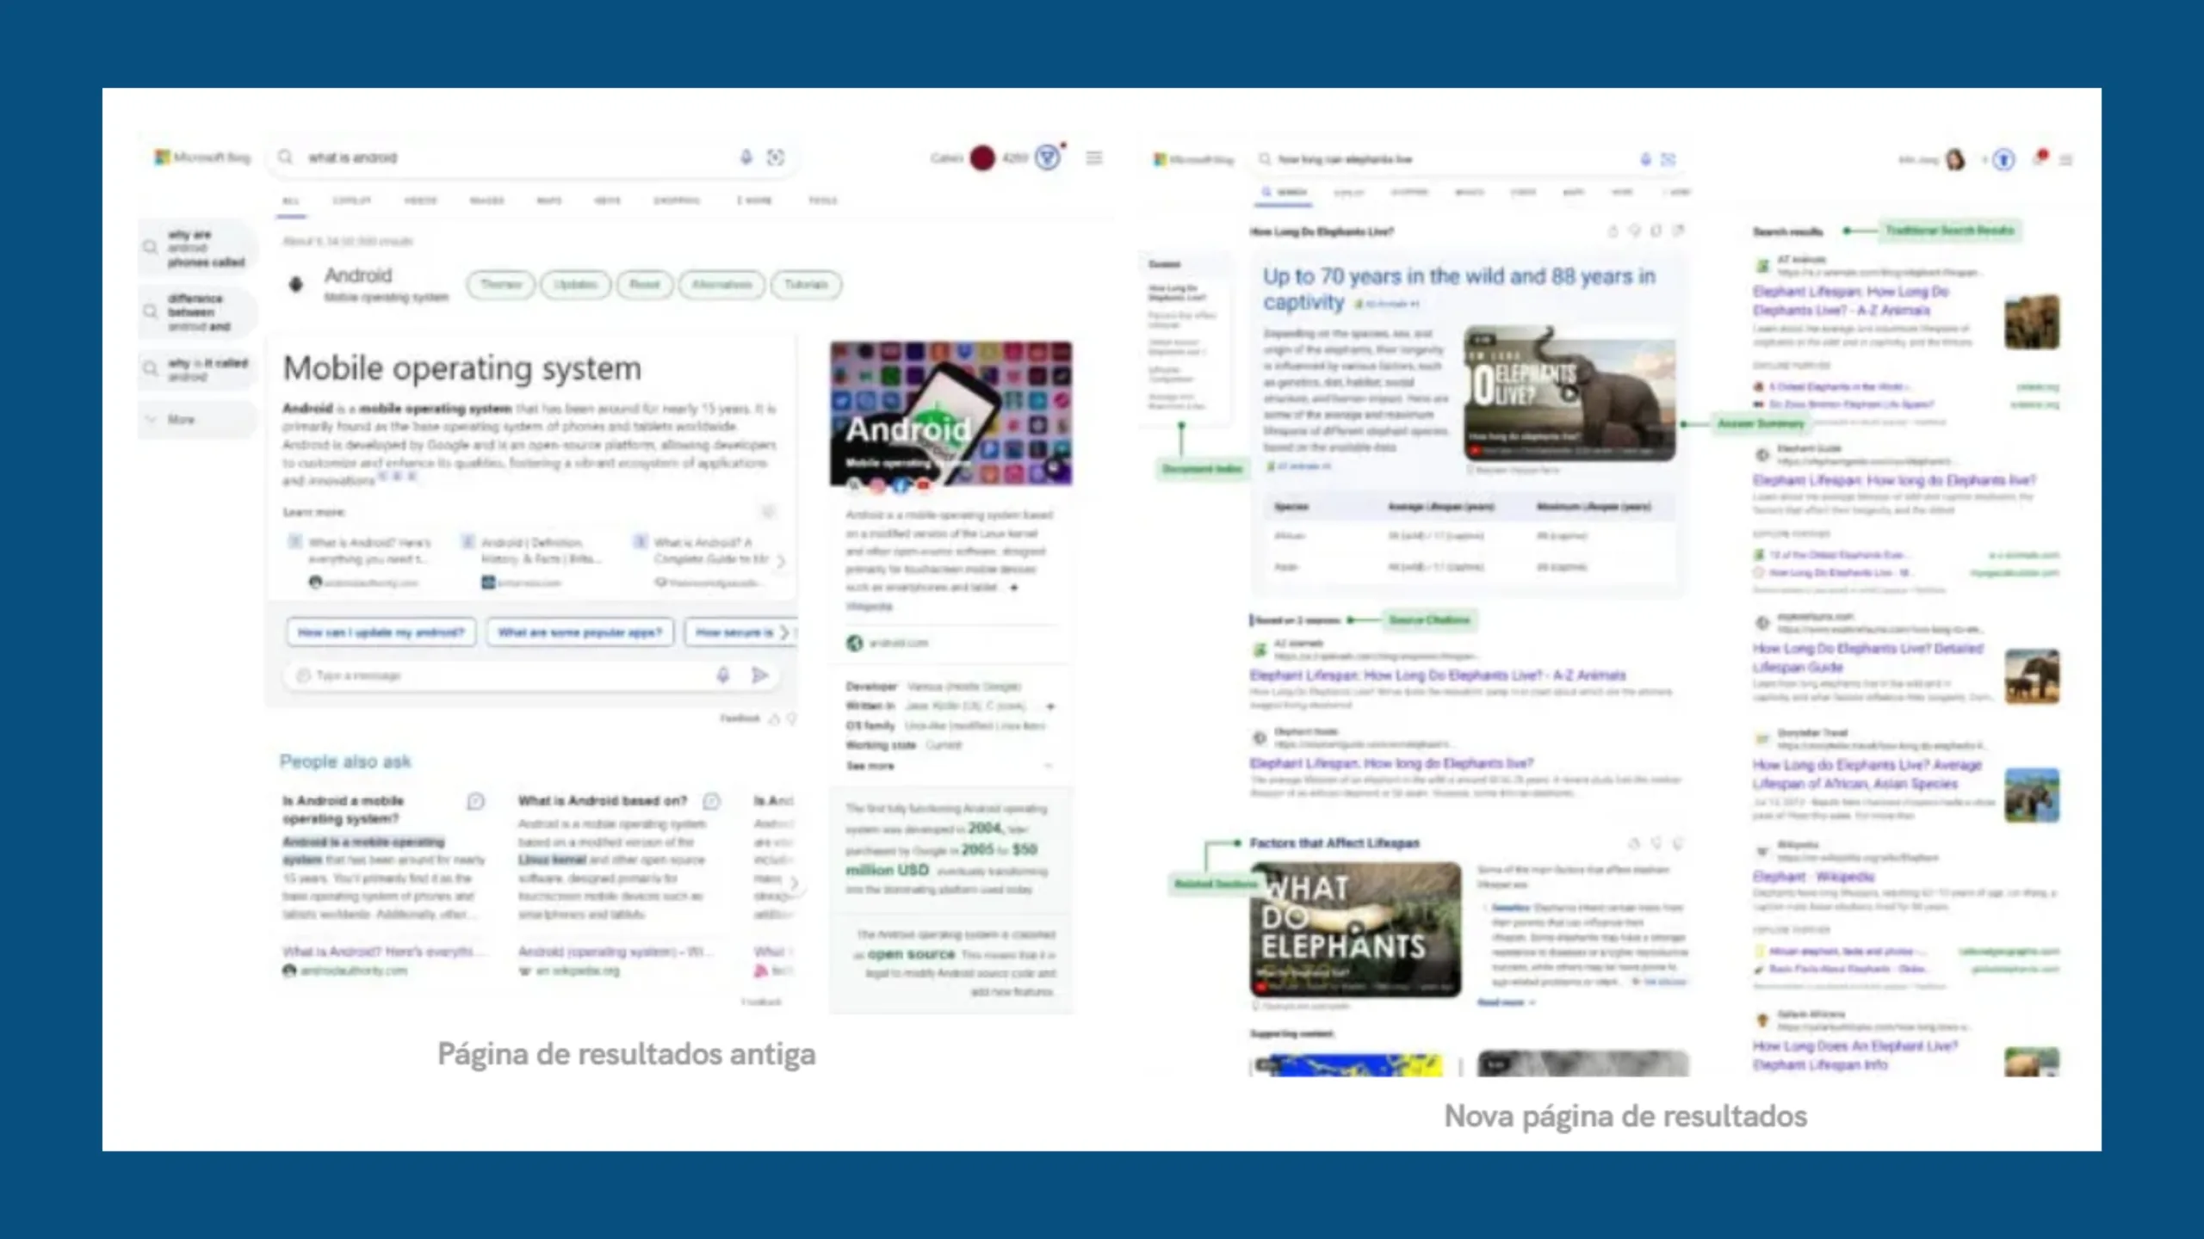
Task: Click the 'Themes' pill next to Android
Action: 501,285
